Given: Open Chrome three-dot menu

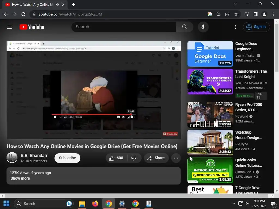Looking at the screenshot, I should pyautogui.click(x=273, y=14).
